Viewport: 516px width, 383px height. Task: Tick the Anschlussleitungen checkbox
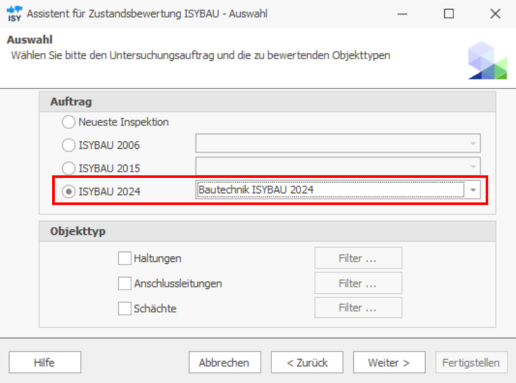[125, 283]
